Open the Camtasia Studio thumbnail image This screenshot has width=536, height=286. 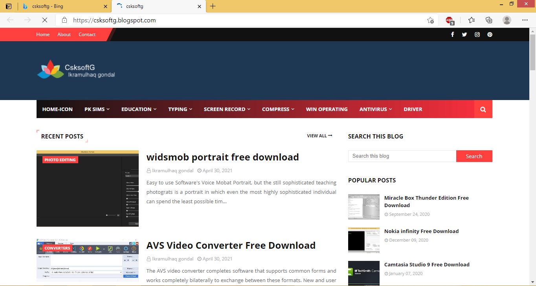click(x=364, y=273)
